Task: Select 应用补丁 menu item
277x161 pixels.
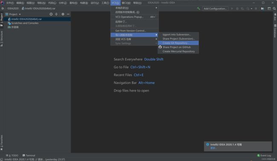Action: coord(134,22)
